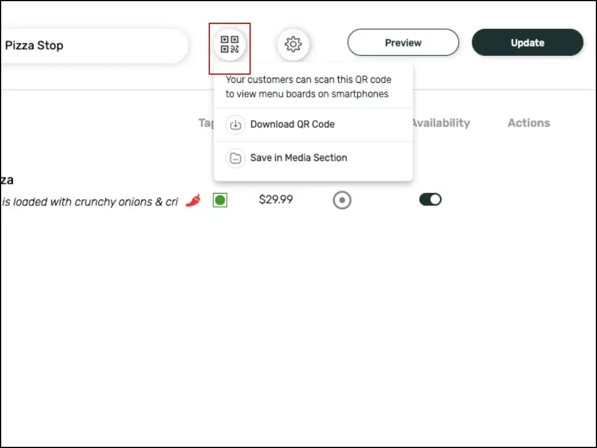Viewport: 597px width, 448px height.
Task: Click the Actions column header
Action: pyautogui.click(x=528, y=123)
